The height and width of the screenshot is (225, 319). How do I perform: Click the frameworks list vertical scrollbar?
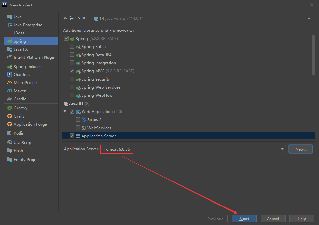click(x=313, y=55)
